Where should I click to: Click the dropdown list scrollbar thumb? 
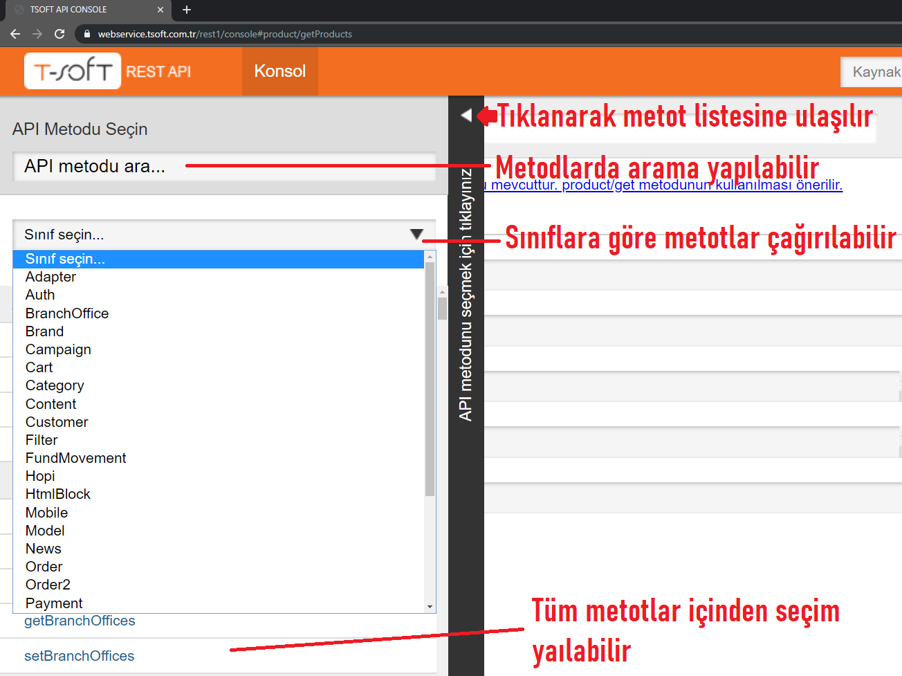tap(430, 379)
